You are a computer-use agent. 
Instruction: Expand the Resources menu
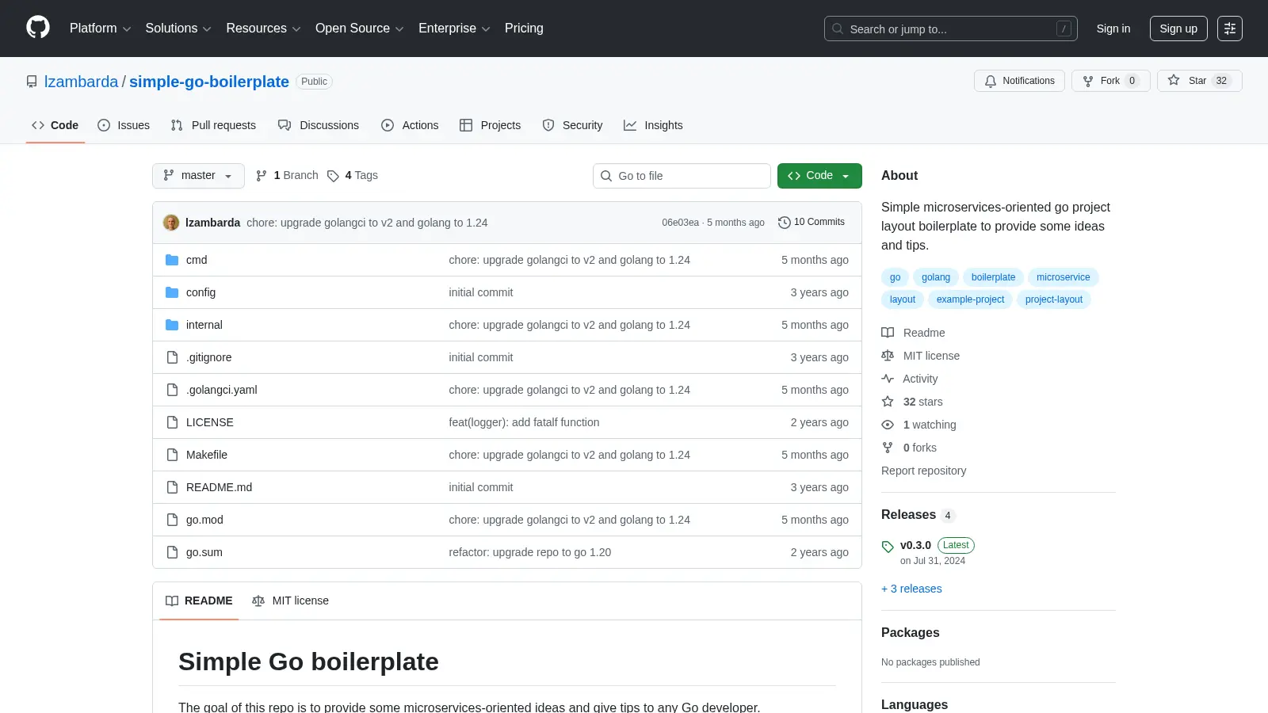tap(263, 29)
